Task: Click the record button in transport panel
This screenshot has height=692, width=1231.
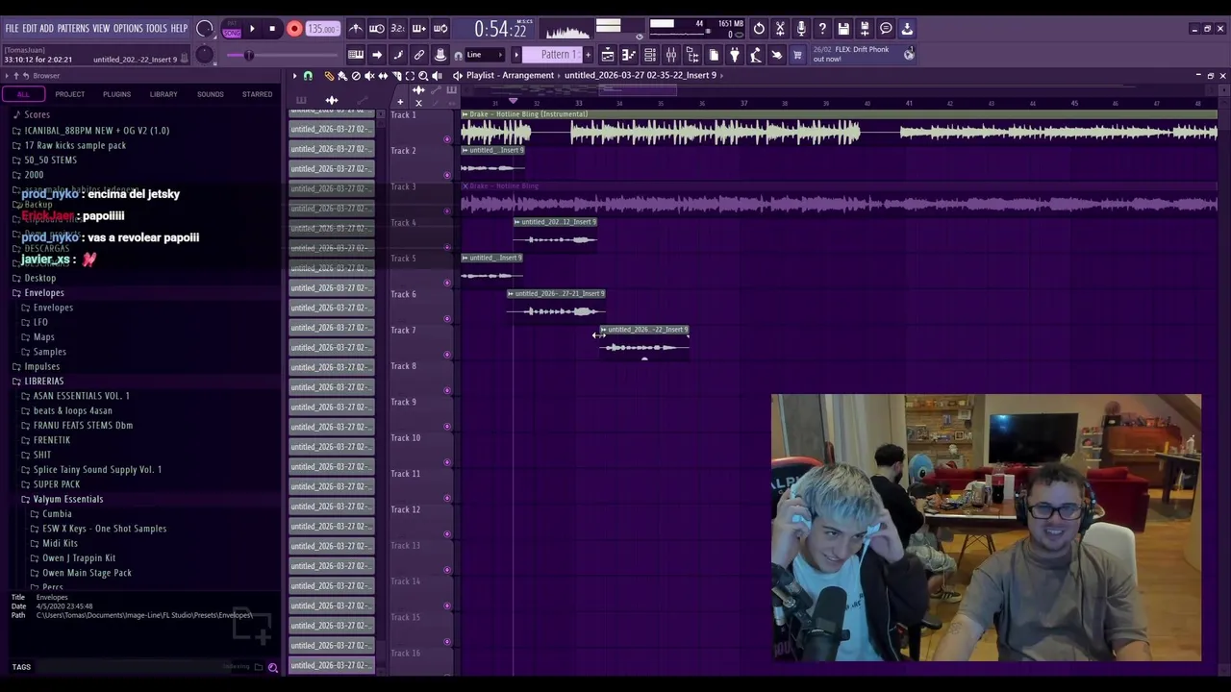Action: (294, 29)
